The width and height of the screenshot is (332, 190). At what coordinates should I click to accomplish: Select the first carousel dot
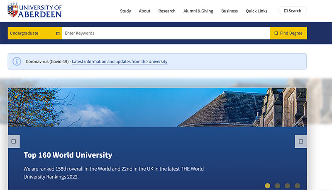[x=267, y=185]
